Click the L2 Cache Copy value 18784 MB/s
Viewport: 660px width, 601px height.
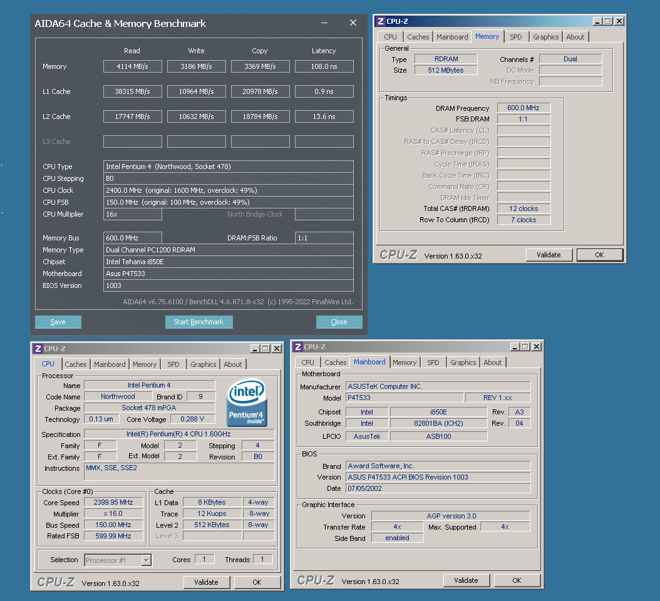260,116
